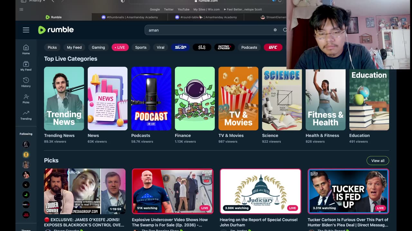Select the SLS filter chip

tap(202, 47)
